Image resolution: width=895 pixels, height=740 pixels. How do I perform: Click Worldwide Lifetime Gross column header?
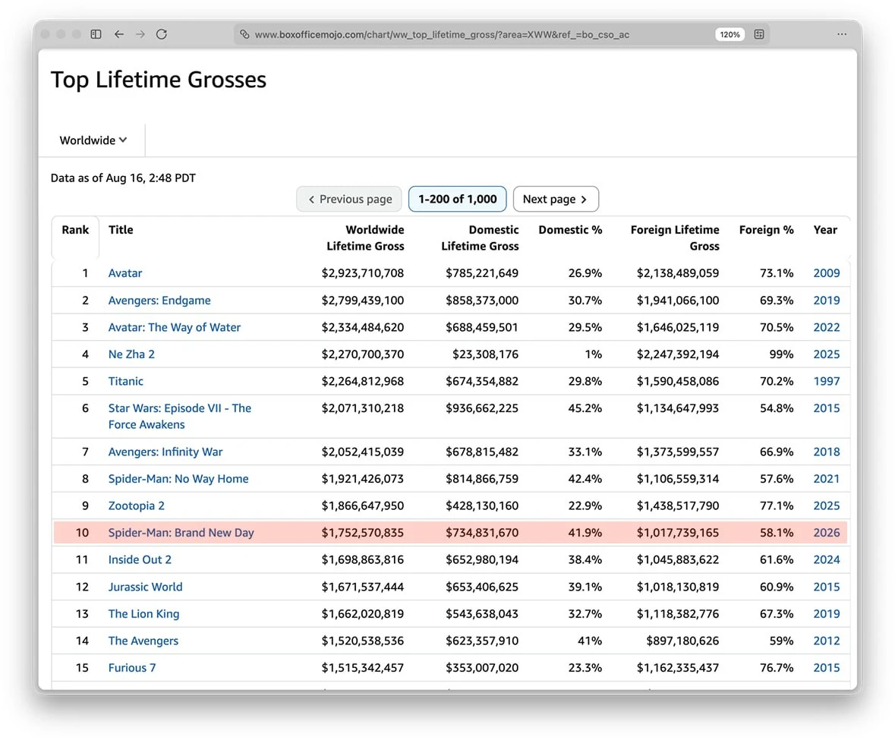[364, 238]
